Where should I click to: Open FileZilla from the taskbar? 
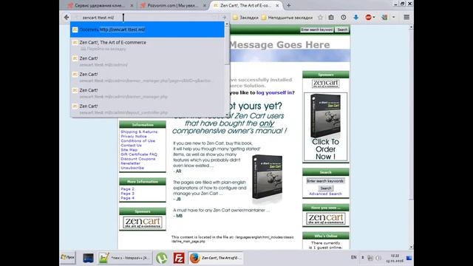coord(179,258)
